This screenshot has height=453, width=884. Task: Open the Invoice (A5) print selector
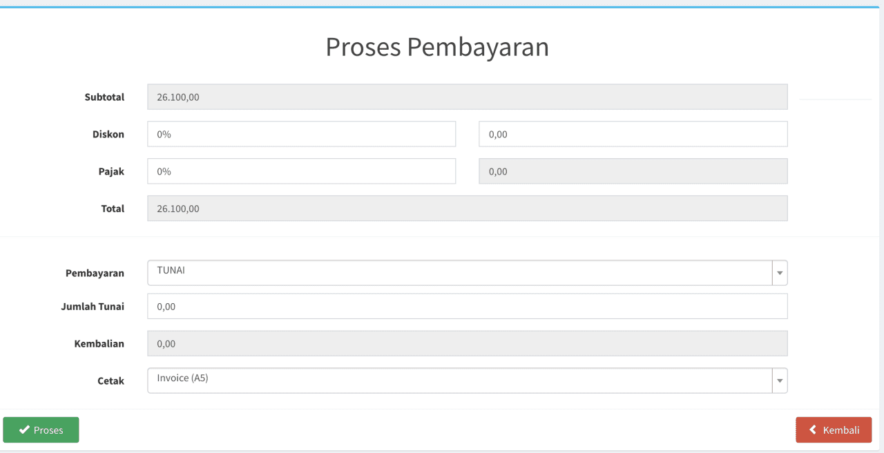coord(459,380)
